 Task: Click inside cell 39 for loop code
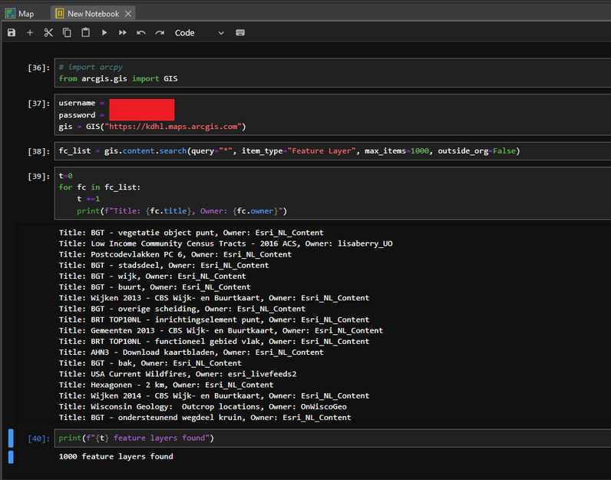coord(100,187)
